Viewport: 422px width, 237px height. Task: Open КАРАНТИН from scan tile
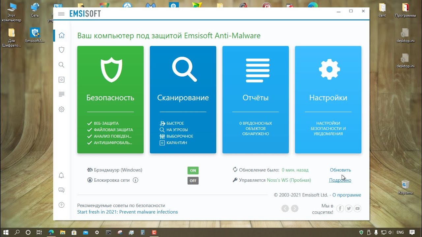173,143
